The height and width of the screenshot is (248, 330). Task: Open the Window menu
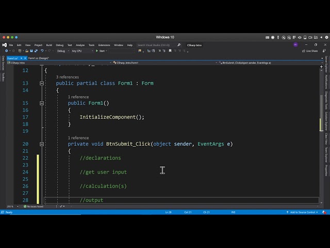[119, 45]
